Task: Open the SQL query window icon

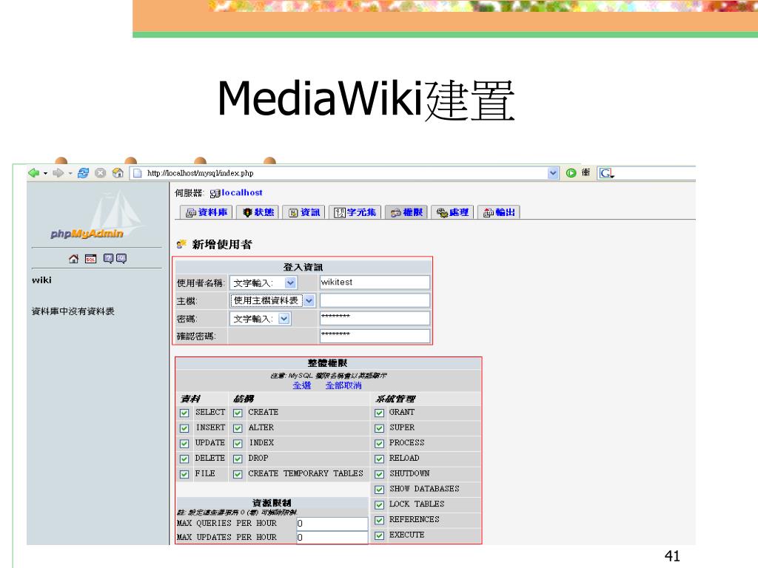Action: pos(90,259)
